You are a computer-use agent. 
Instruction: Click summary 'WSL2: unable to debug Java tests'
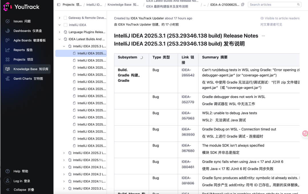click(x=229, y=113)
